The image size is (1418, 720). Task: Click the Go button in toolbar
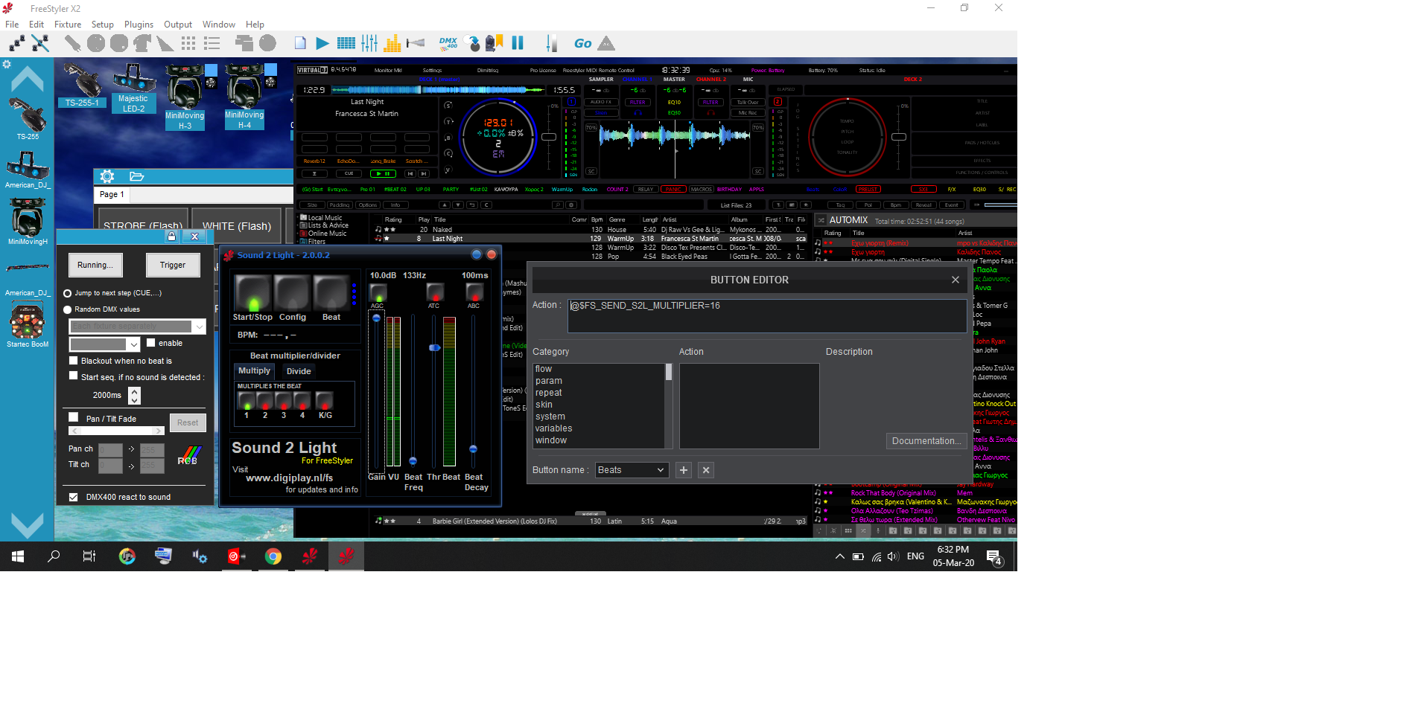[582, 43]
